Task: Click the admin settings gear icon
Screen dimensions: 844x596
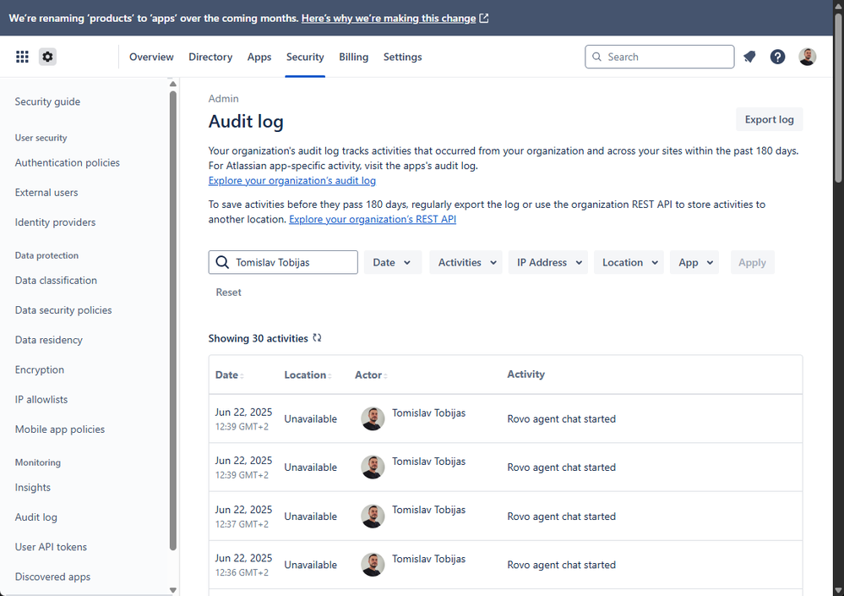Action: [x=47, y=57]
